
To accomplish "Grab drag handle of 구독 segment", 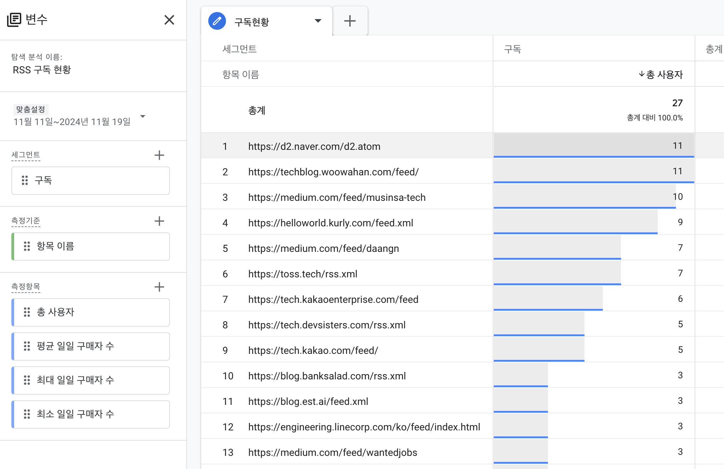I will tap(25, 180).
